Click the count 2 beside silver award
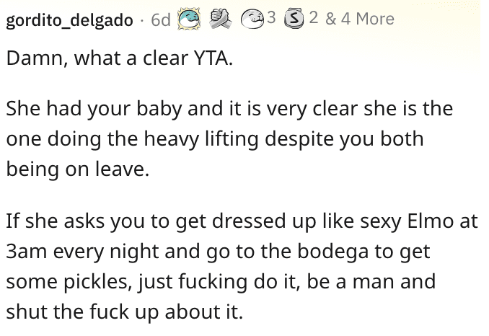Image resolution: width=489 pixels, height=336 pixels. [x=313, y=18]
